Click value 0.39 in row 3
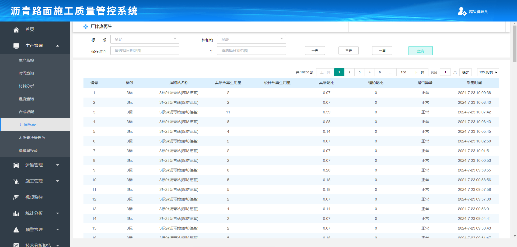Viewport: 517px width, 247px height. click(327, 112)
